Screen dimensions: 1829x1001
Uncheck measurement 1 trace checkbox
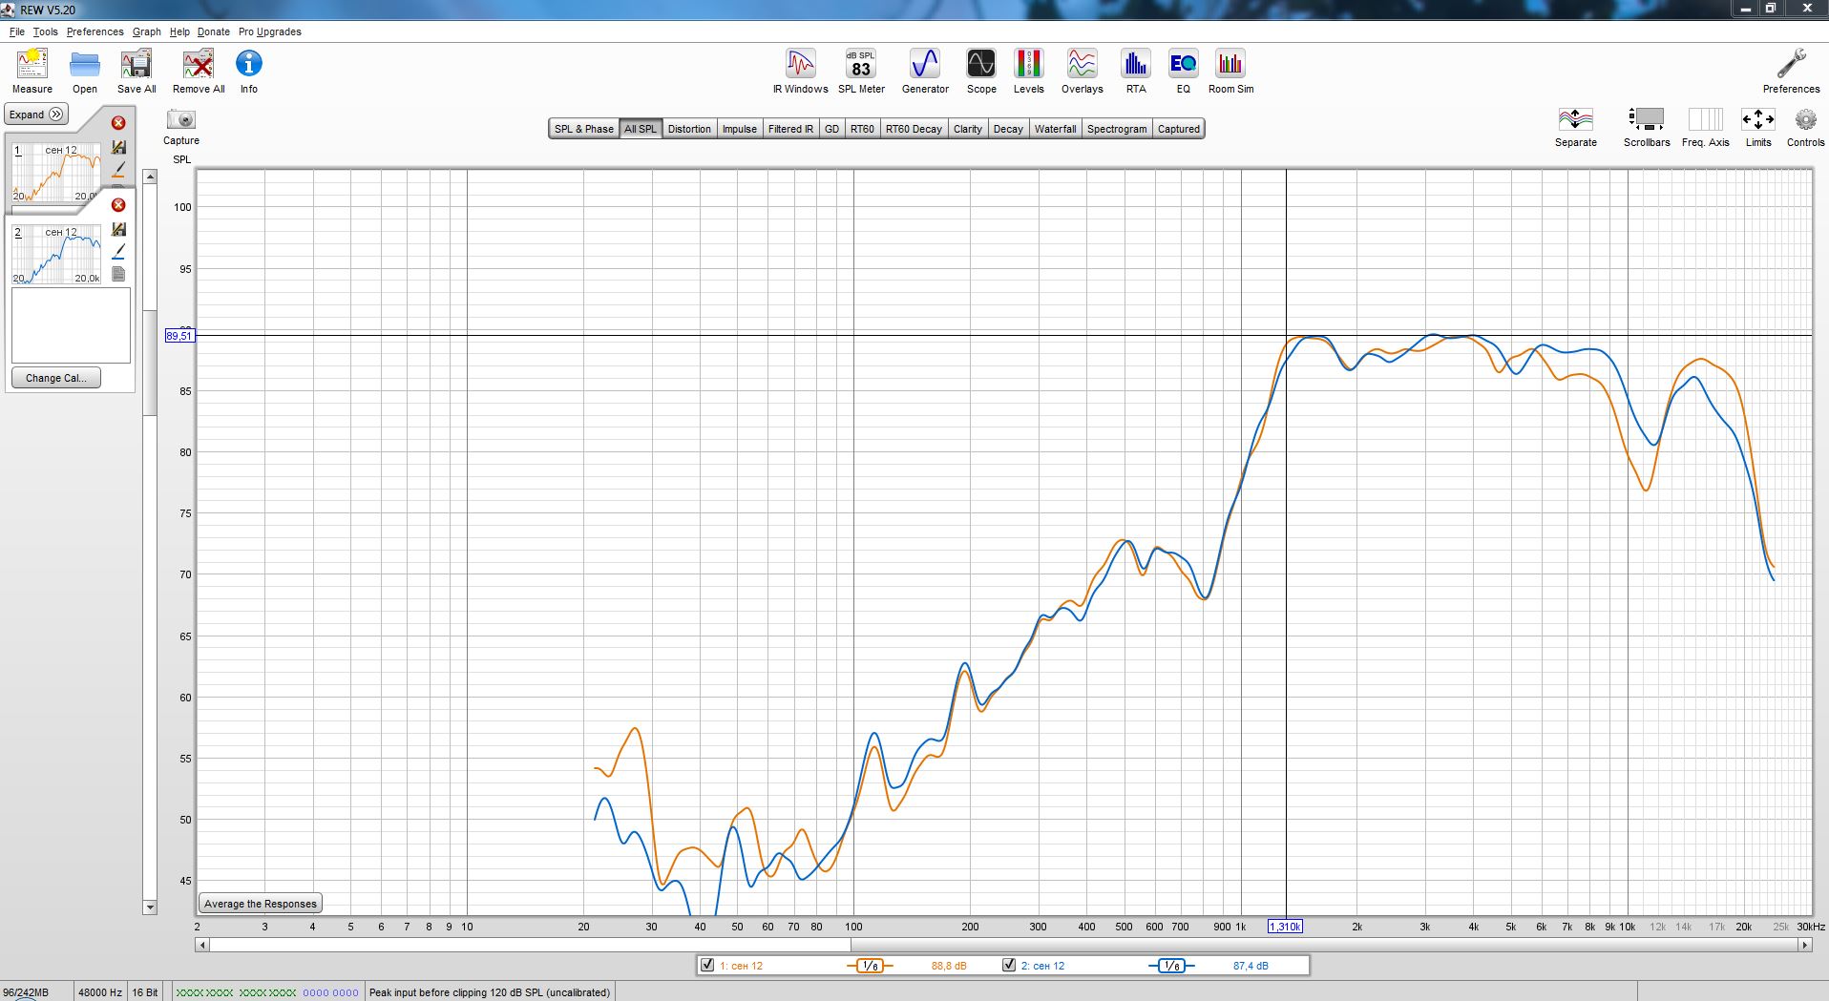click(x=707, y=965)
